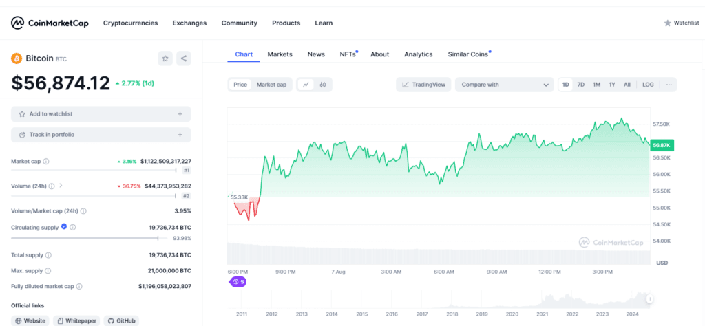Select the Price chart toggle

[240, 85]
